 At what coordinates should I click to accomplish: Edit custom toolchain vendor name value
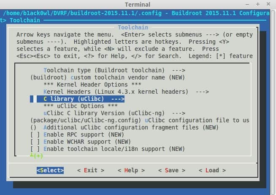pos(108,77)
